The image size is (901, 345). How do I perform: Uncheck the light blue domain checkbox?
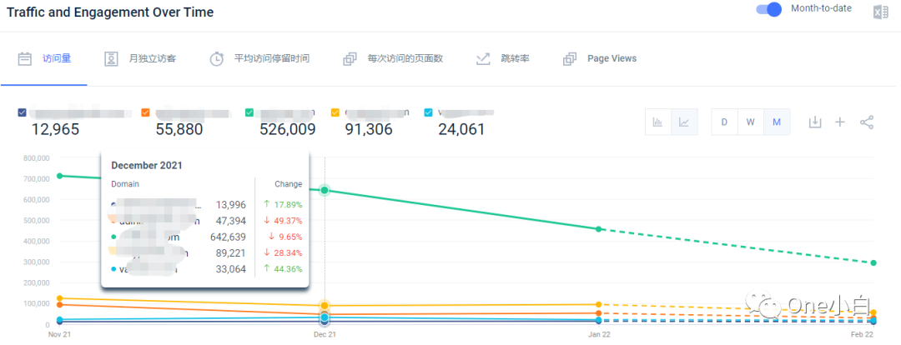coord(428,112)
